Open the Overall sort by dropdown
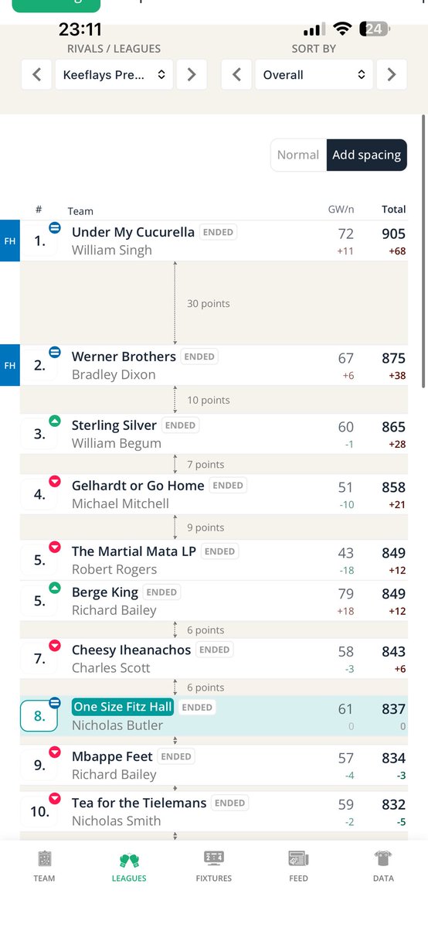The width and height of the screenshot is (428, 928). tap(314, 75)
